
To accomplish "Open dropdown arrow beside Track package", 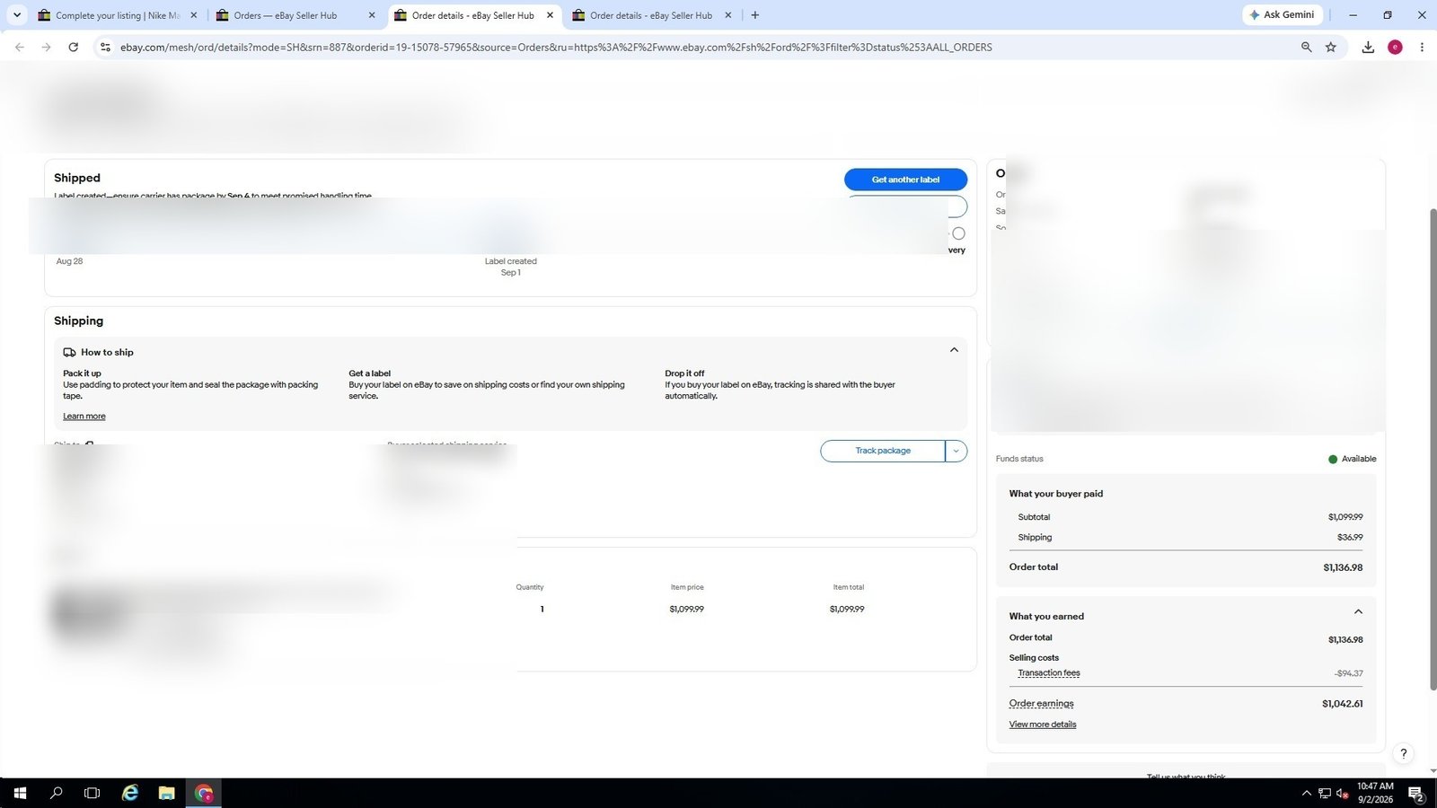I will [957, 451].
